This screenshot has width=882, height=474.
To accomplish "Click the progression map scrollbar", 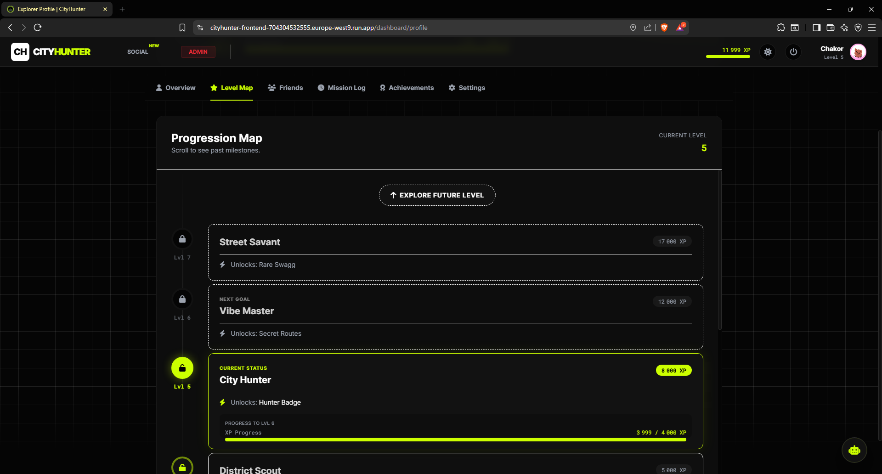I will tap(720, 250).
